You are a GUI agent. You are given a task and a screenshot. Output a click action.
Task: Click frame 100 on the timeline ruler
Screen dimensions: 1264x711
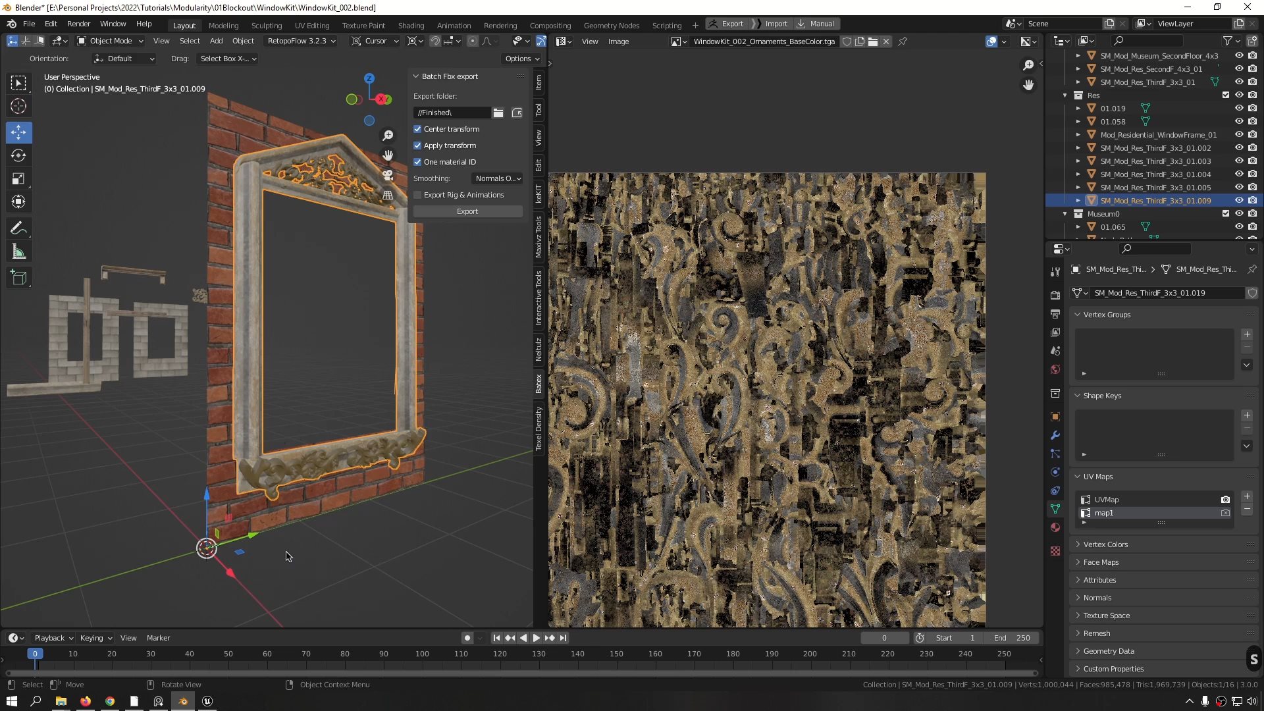click(x=422, y=654)
